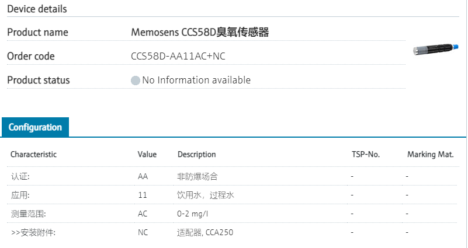Click the gray product status circle icon
The height and width of the screenshot is (248, 468).
[x=136, y=81]
